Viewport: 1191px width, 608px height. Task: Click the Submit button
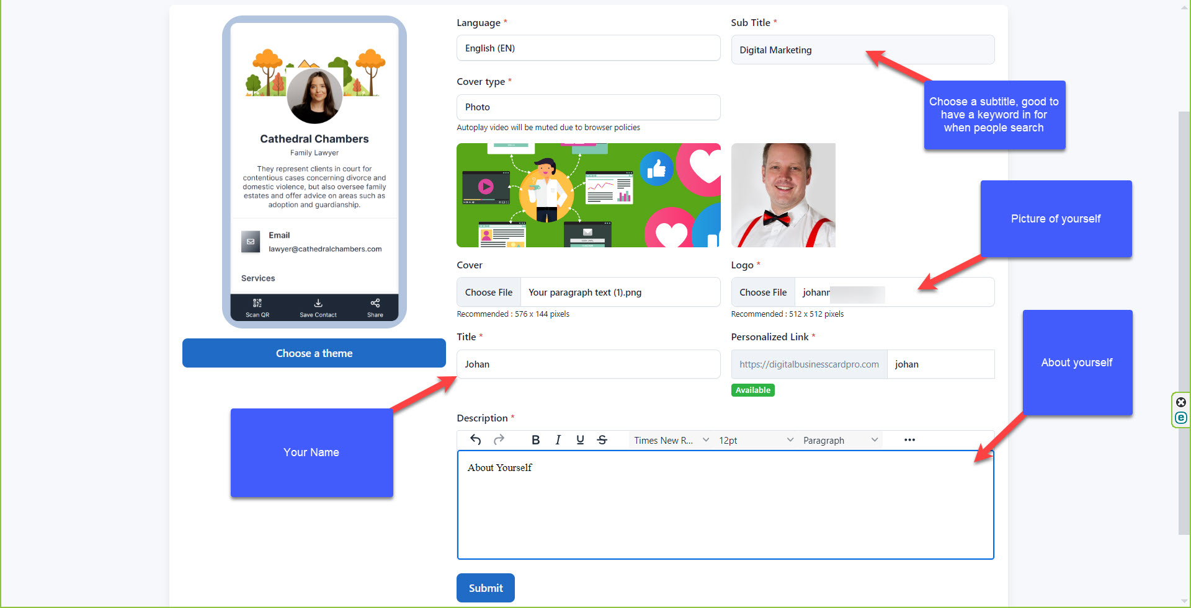click(x=485, y=588)
